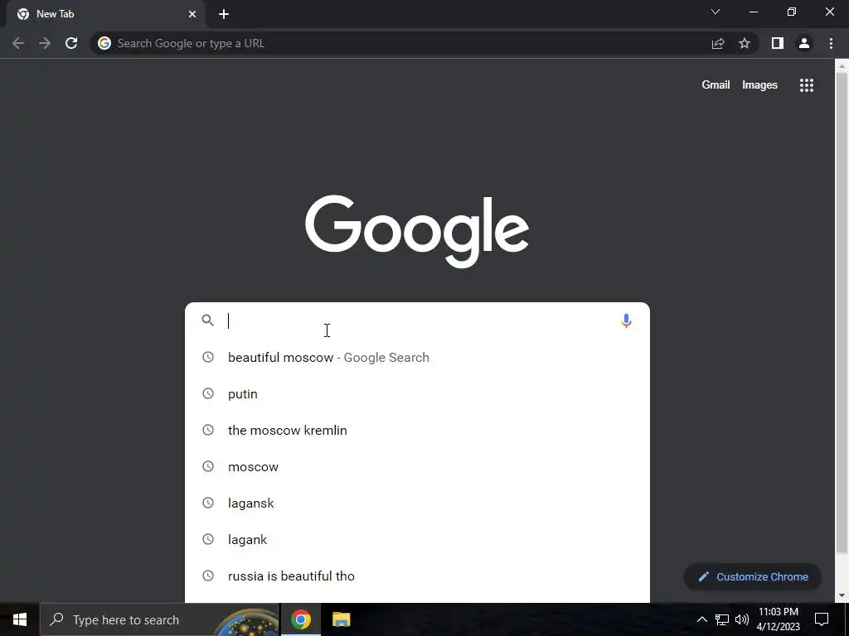Click the Google logo

(417, 232)
